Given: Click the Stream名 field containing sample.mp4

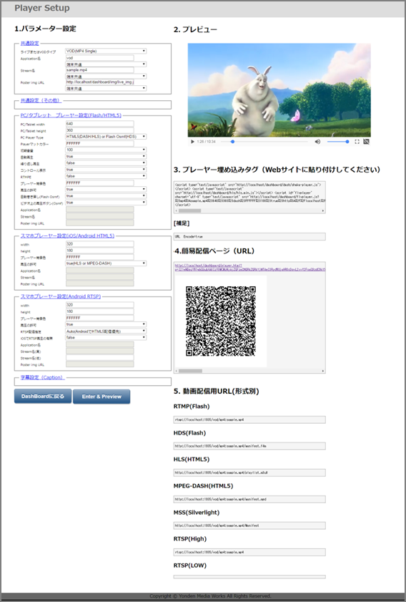Looking at the screenshot, I should pyautogui.click(x=99, y=70).
